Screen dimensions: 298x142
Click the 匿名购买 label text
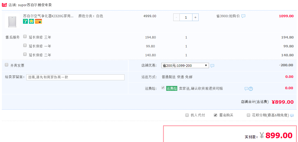point(226,115)
